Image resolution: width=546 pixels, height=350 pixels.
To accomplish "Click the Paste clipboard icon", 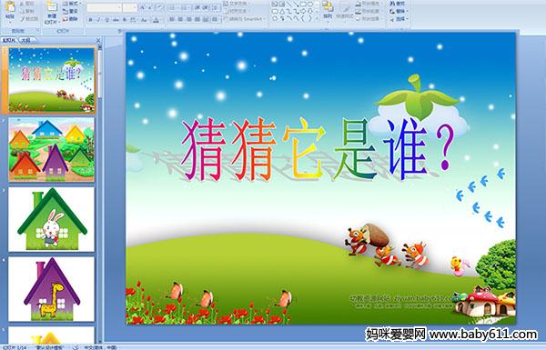I will (x=10, y=7).
